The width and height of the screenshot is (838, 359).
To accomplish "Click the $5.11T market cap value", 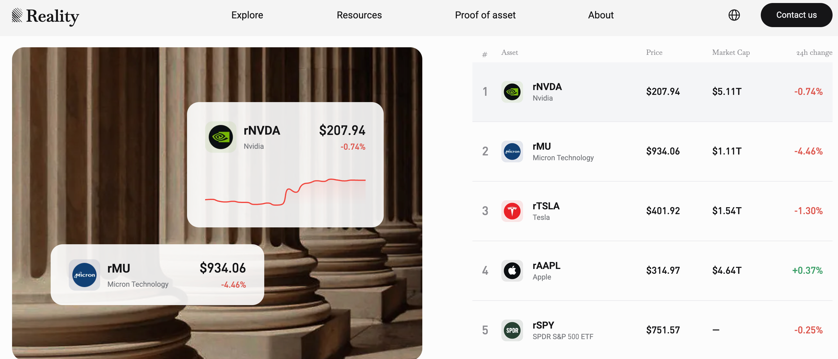I will tap(727, 92).
